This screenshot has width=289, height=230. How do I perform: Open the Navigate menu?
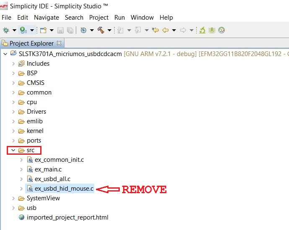point(46,18)
